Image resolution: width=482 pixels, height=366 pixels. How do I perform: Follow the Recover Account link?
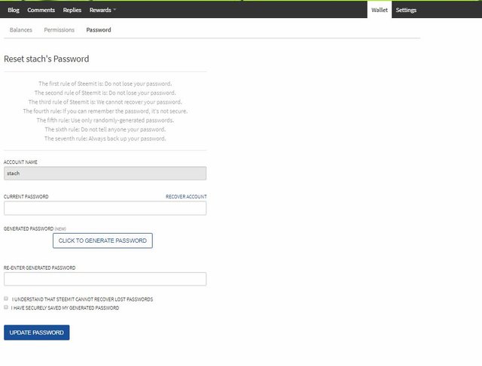tap(186, 197)
